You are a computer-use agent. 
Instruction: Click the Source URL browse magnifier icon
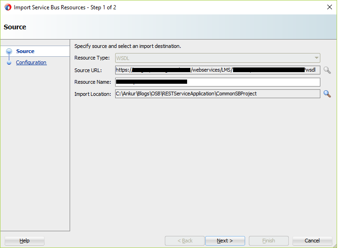[x=327, y=70]
